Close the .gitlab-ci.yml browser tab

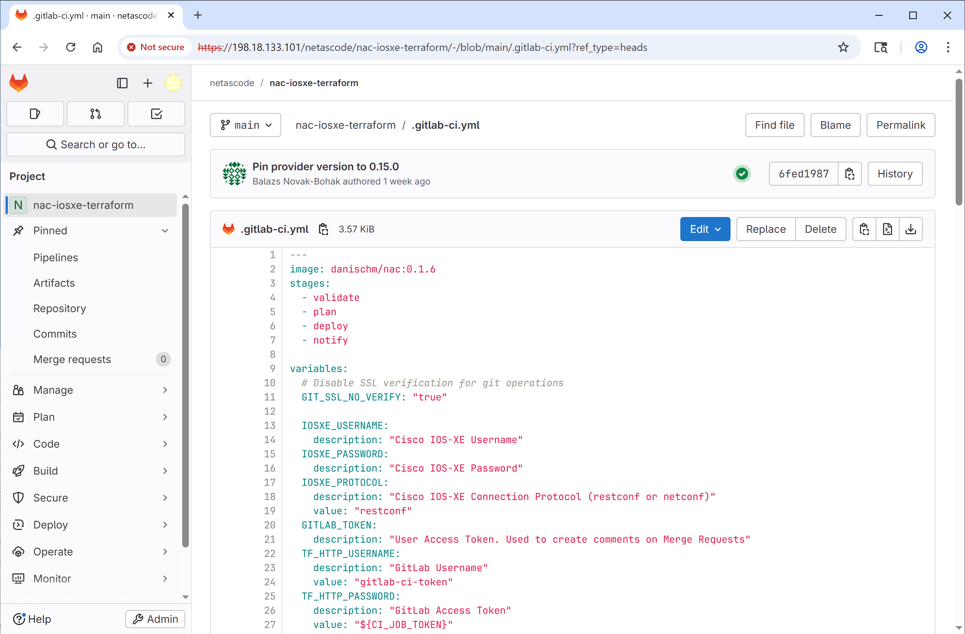point(171,15)
